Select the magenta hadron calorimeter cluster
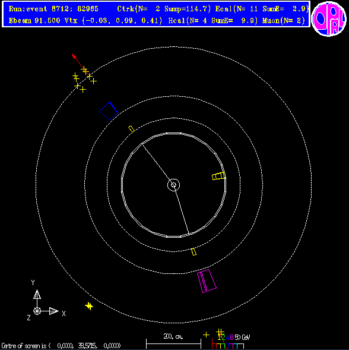This screenshot has width=349, height=350. [x=207, y=281]
